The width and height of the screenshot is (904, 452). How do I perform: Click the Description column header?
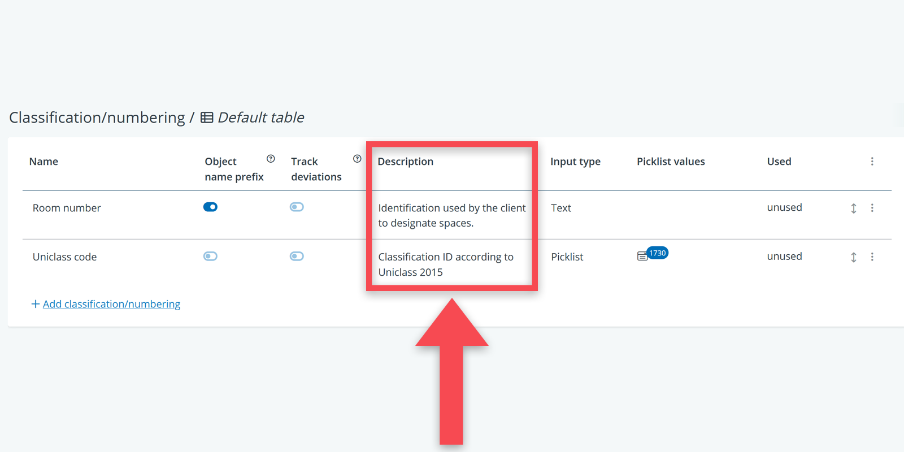tap(405, 162)
